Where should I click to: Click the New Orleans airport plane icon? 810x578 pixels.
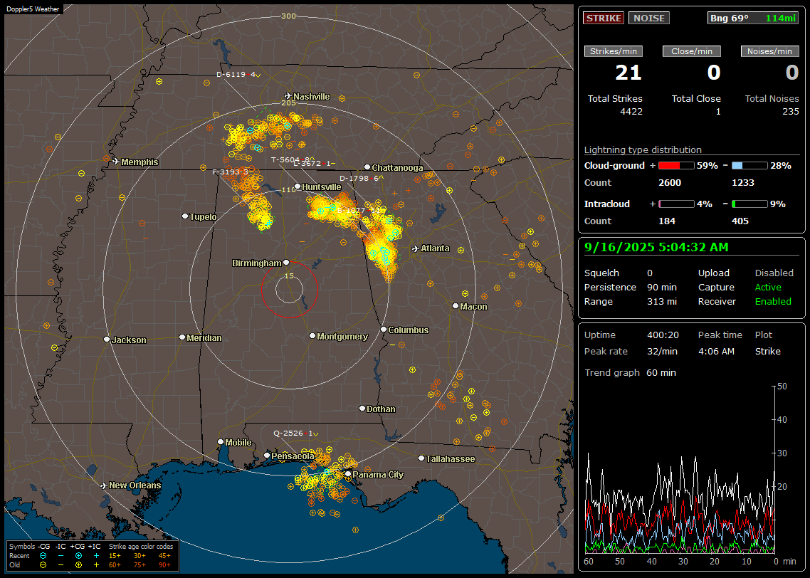tap(104, 485)
